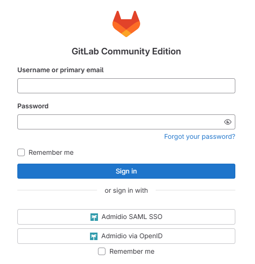The image size is (255, 264).
Task: Sign in with Admidio SAML SSO
Action: click(126, 217)
